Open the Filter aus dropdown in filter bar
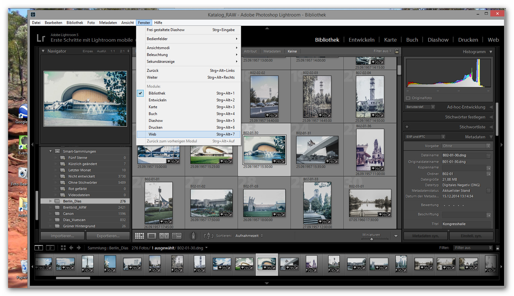Viewport: 514px width, 296px height. 382,51
